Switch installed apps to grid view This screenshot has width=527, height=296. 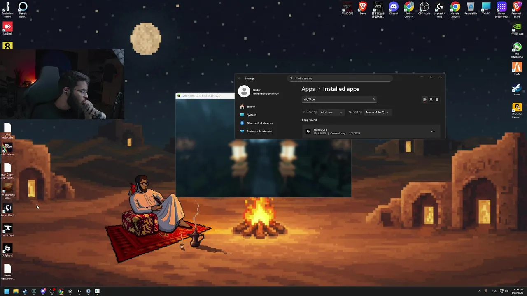pyautogui.click(x=431, y=99)
